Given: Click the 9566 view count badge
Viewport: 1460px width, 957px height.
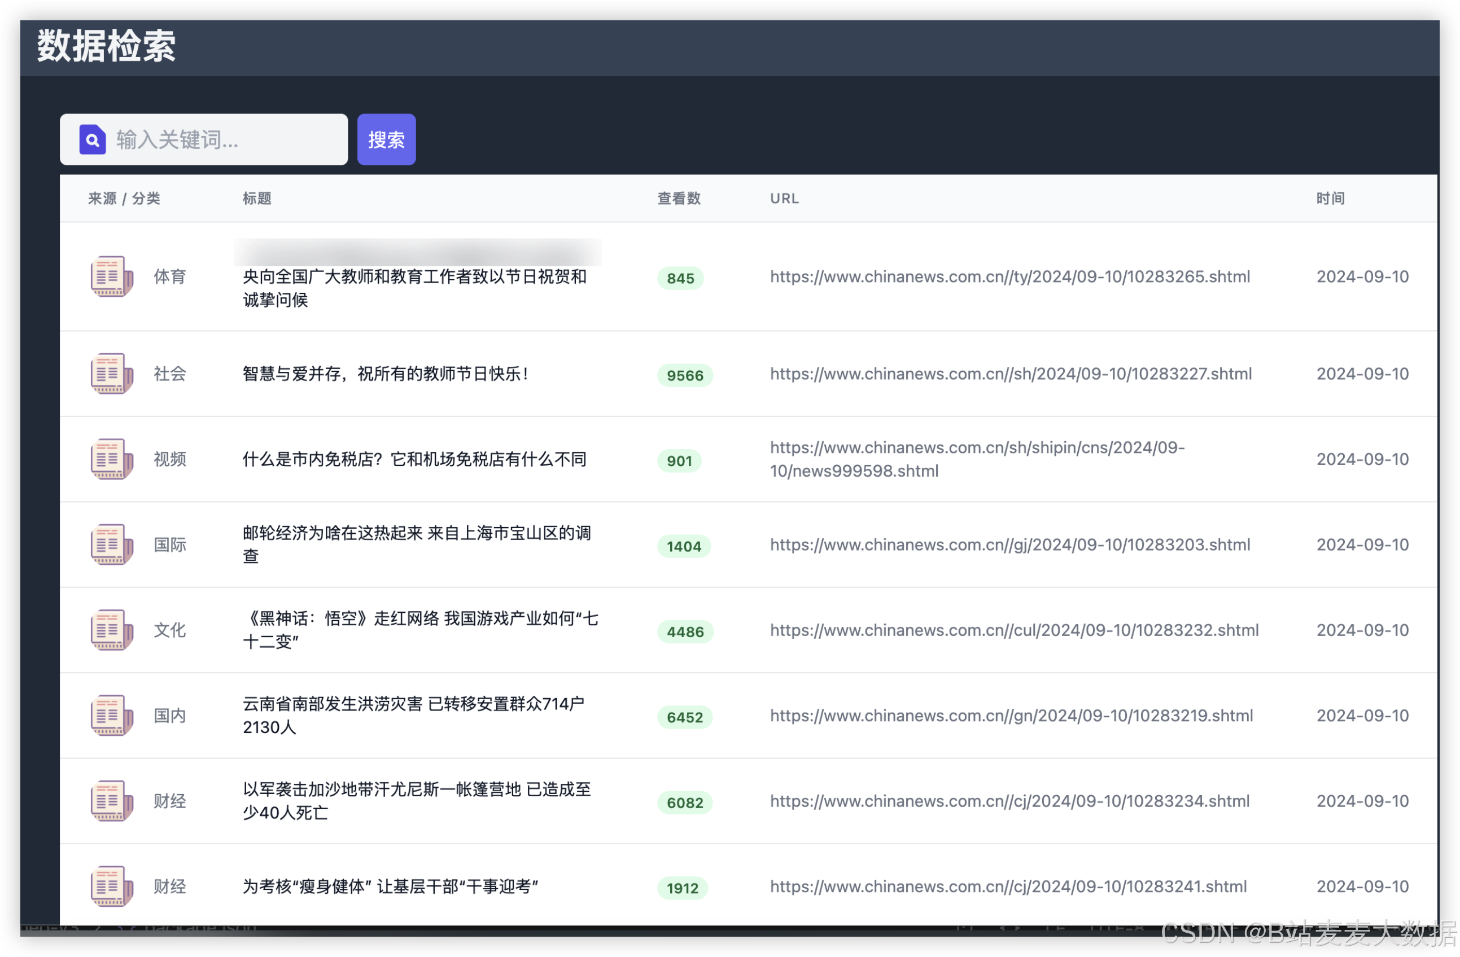Looking at the screenshot, I should 685,375.
